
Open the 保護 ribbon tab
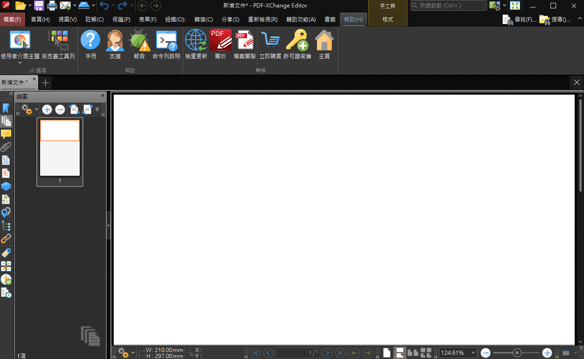coord(121,19)
